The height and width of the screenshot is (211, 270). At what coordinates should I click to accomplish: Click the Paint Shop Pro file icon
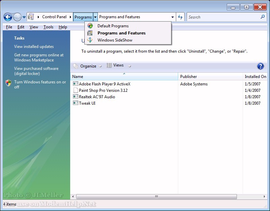click(75, 90)
